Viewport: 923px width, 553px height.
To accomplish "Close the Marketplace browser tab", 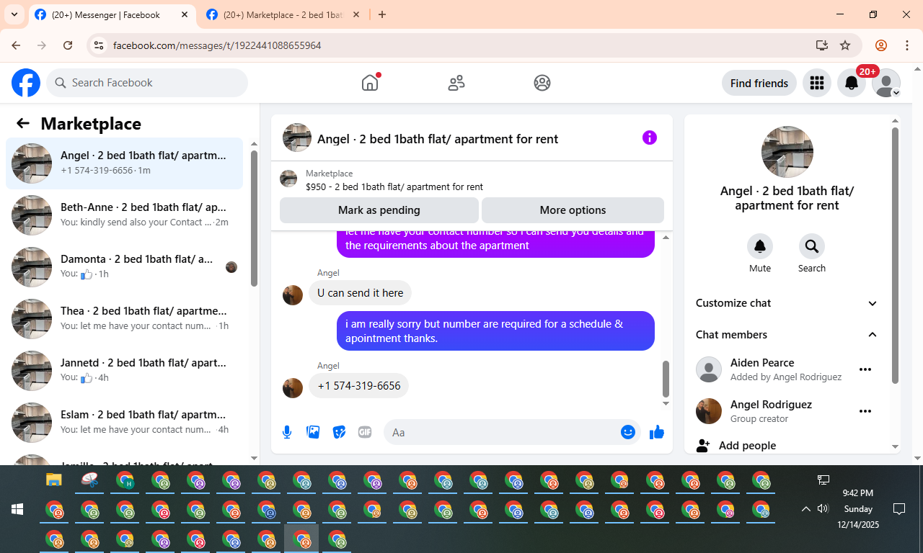I will (356, 14).
